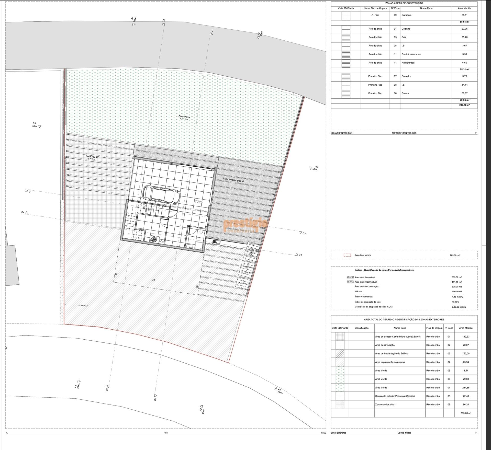The height and width of the screenshot is (450, 491).
Task: Click the 43,60% permeable percentage box
Action: (x=350, y=277)
